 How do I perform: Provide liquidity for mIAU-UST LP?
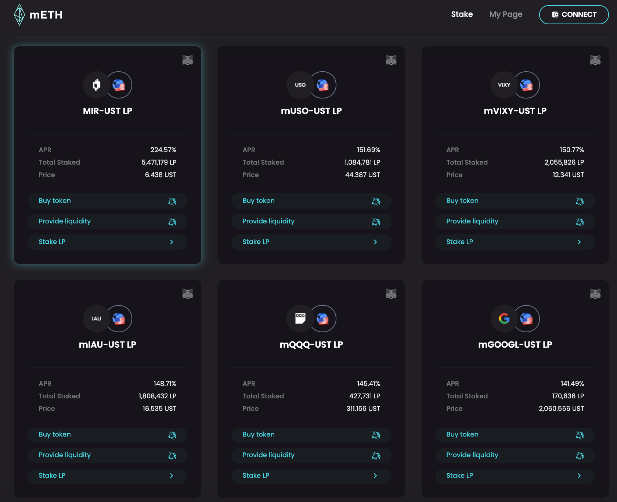click(x=108, y=455)
